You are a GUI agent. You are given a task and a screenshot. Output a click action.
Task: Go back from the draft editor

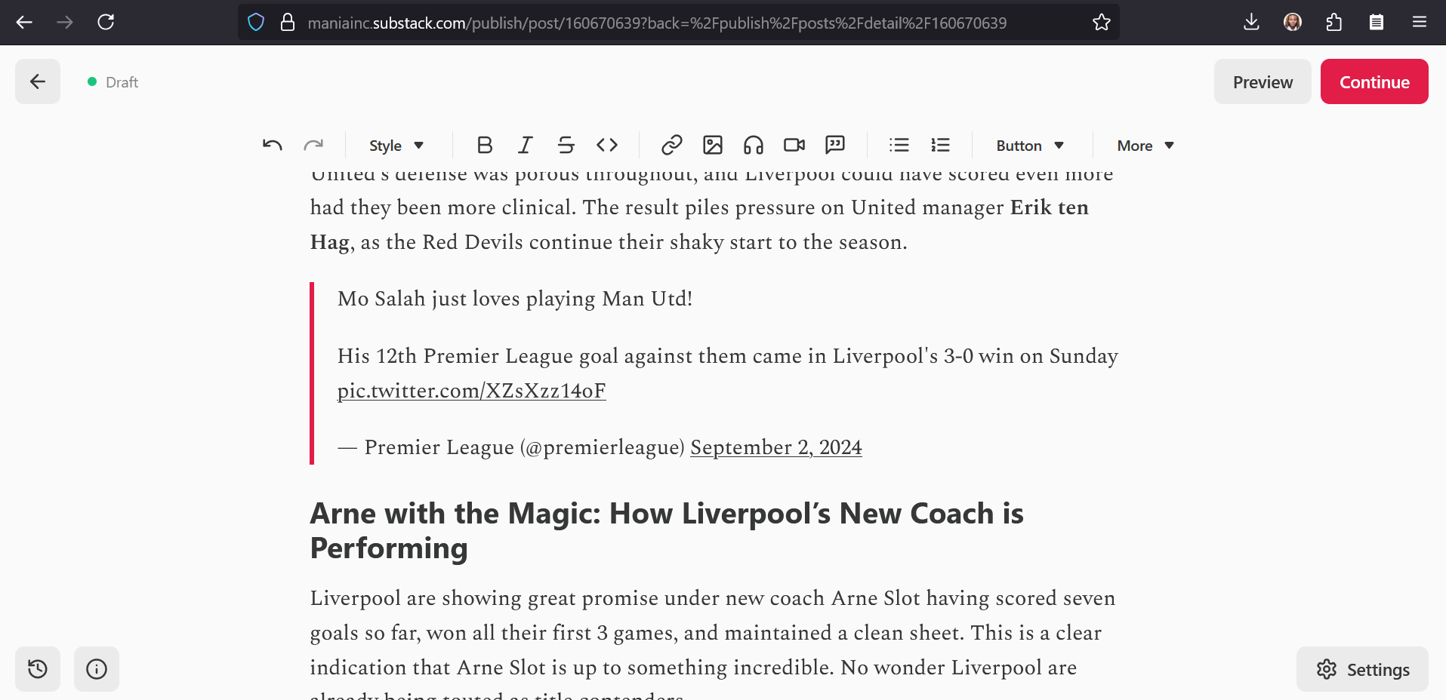coord(38,81)
